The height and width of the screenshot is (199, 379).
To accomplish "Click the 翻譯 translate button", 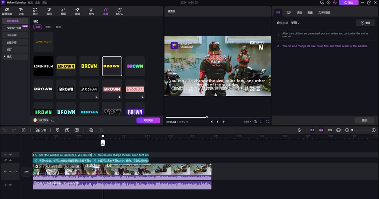I will click(365, 23).
